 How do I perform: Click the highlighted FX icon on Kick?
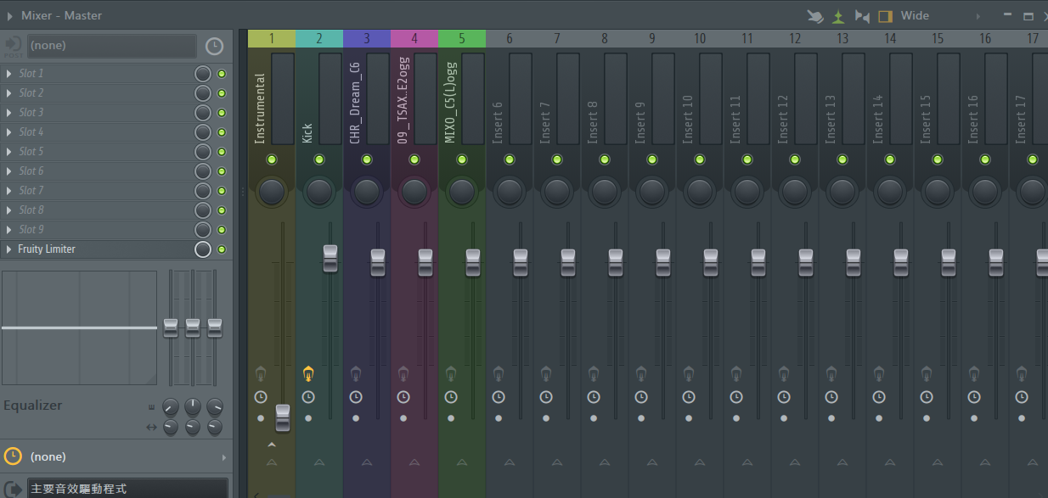pos(308,372)
